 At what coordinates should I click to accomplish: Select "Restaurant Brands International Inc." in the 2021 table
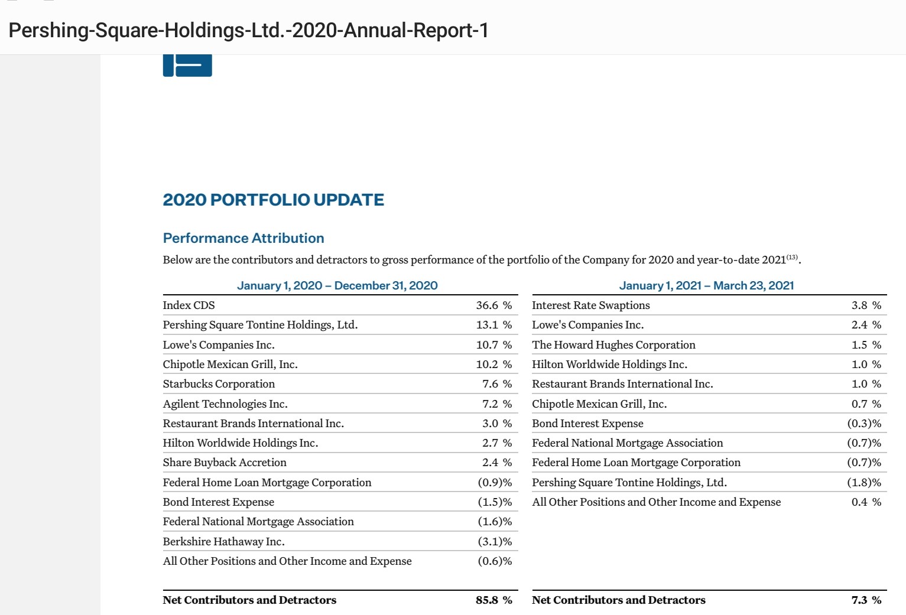click(x=622, y=384)
